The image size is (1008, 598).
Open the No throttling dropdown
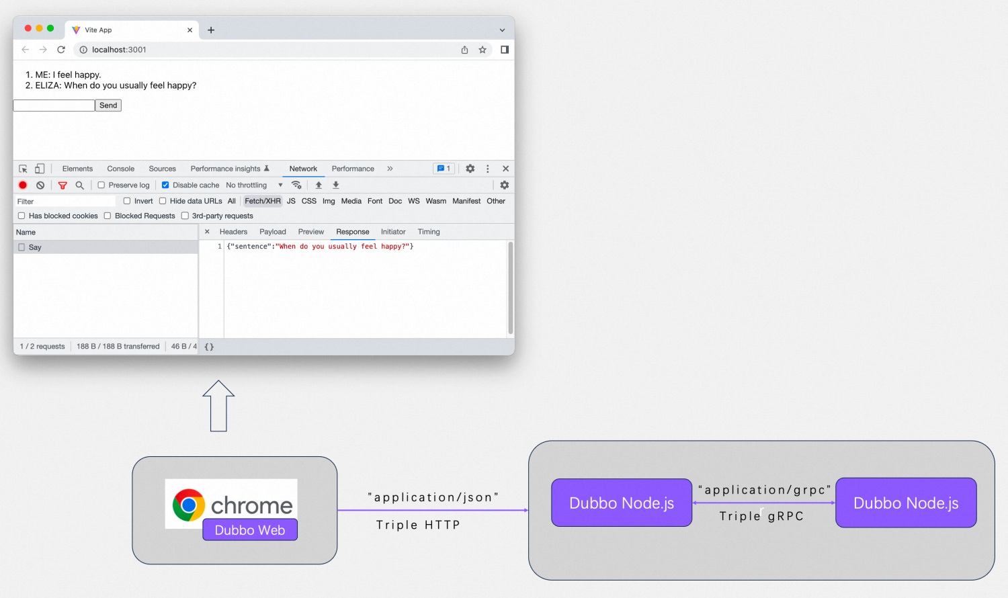[x=254, y=185]
